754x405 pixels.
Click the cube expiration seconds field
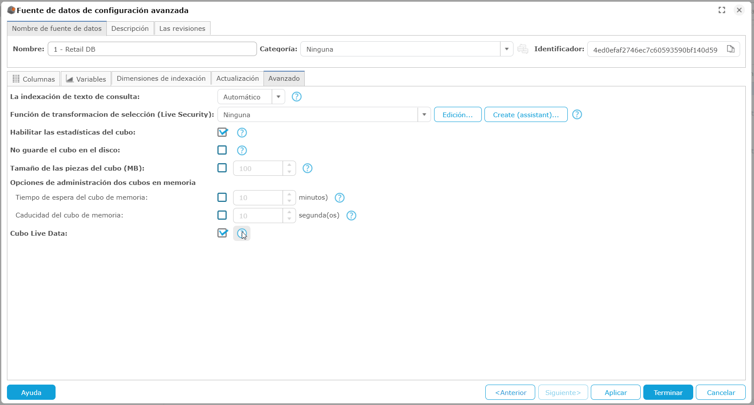pos(258,215)
